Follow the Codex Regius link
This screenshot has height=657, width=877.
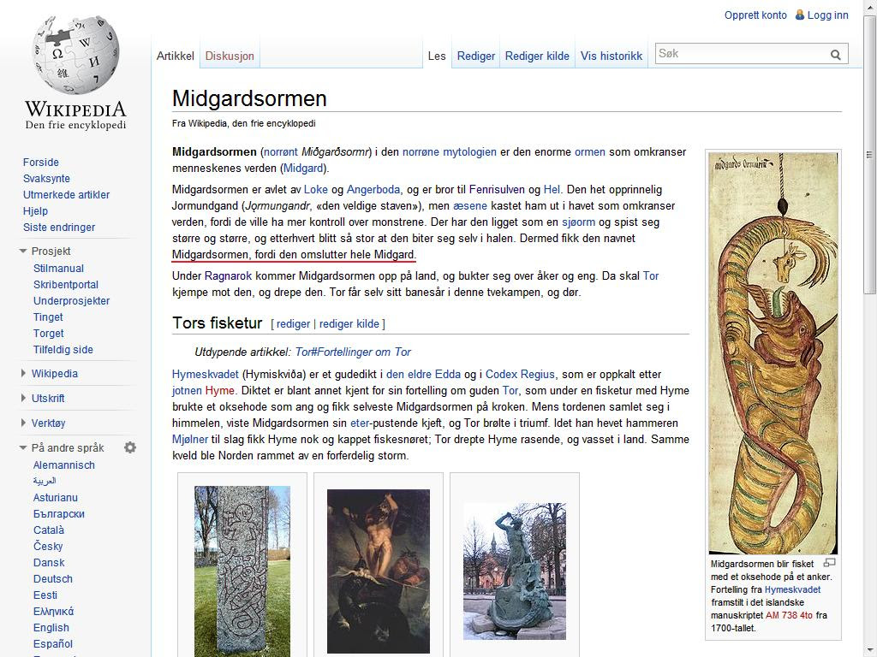pos(520,375)
